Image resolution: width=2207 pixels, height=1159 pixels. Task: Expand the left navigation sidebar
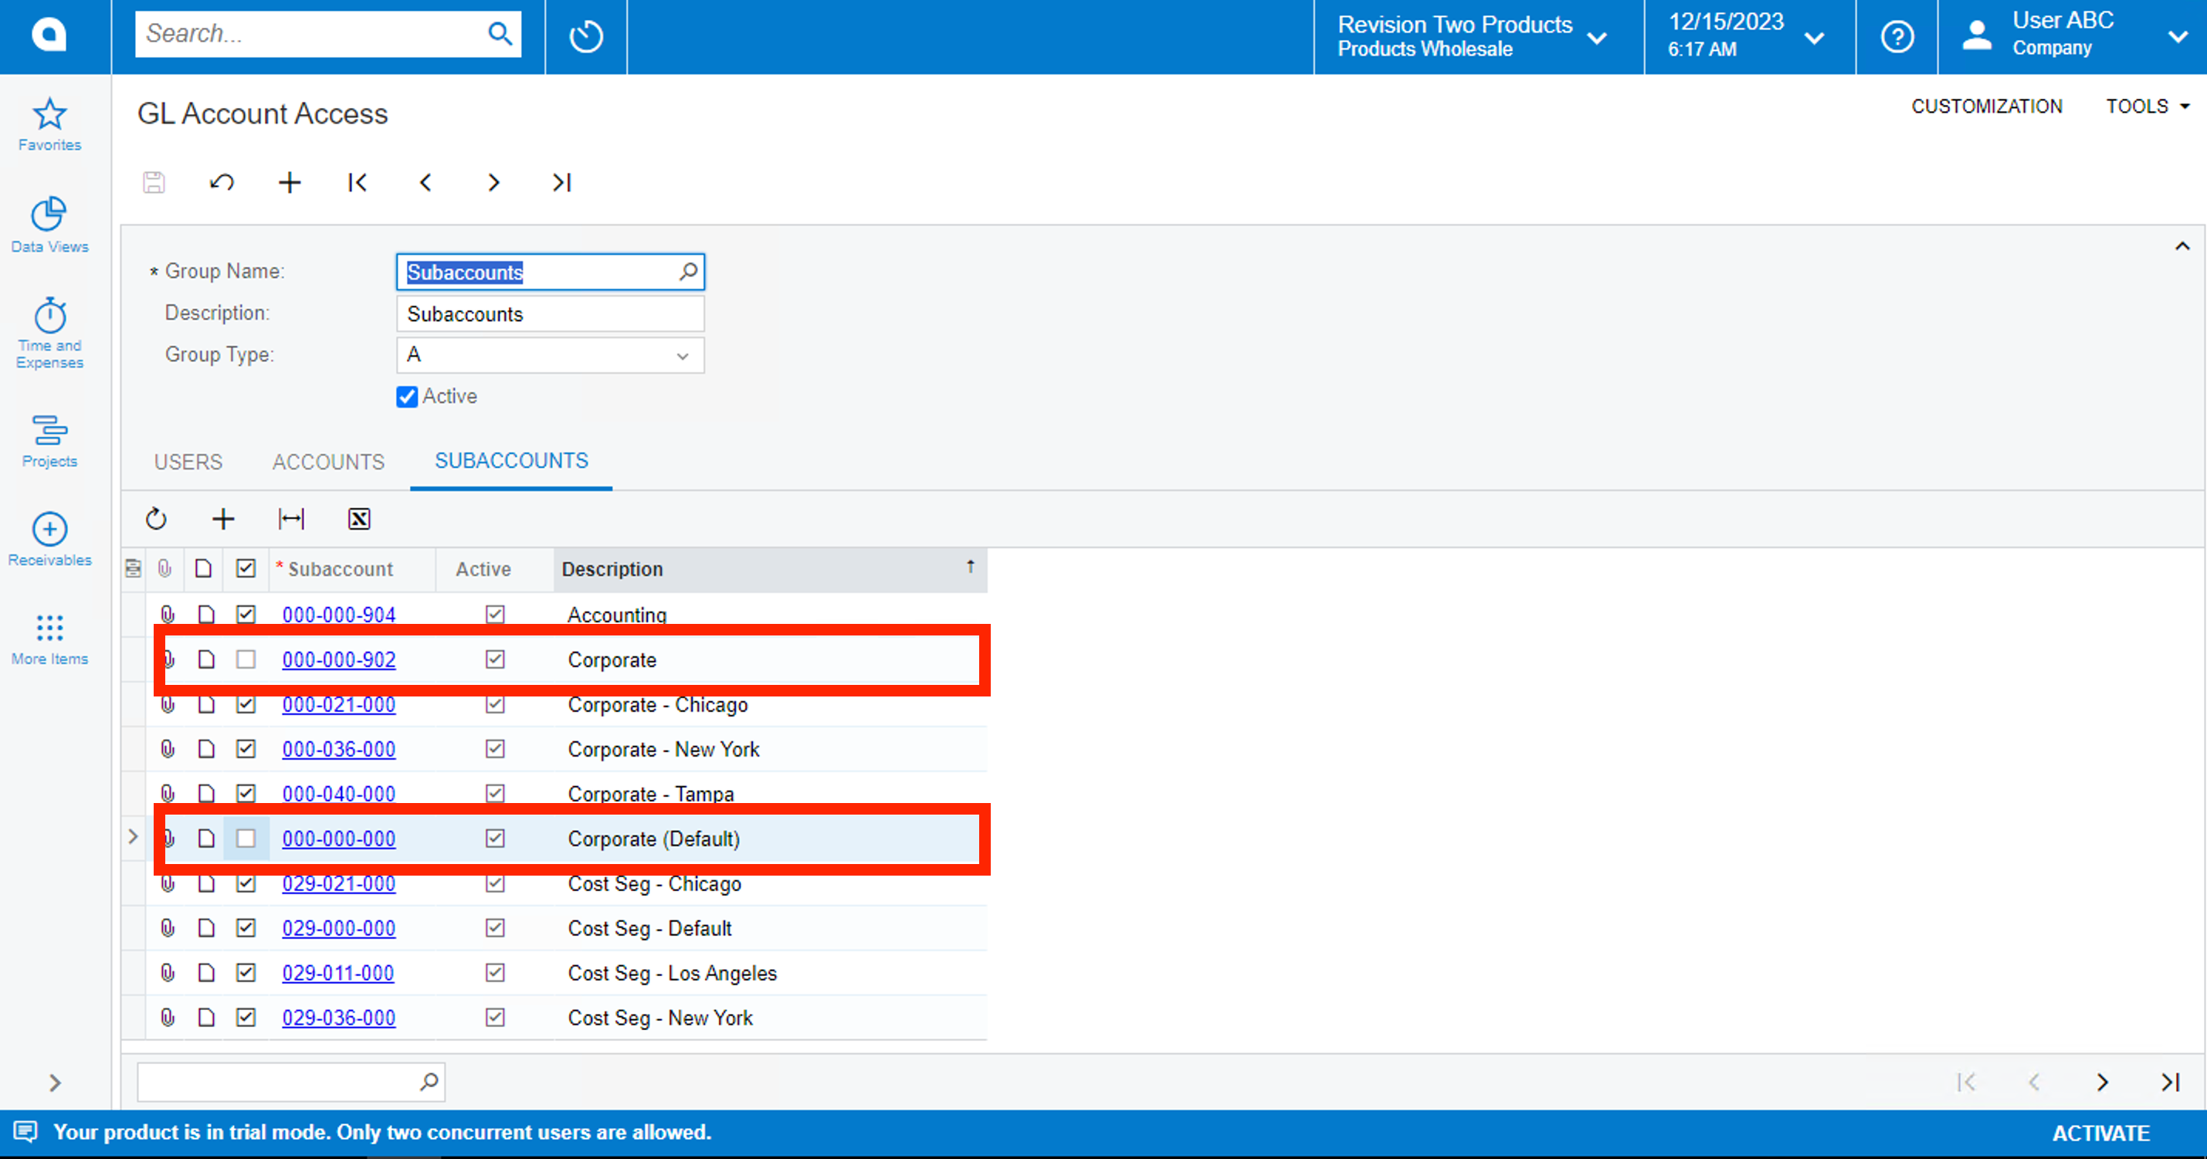(55, 1083)
